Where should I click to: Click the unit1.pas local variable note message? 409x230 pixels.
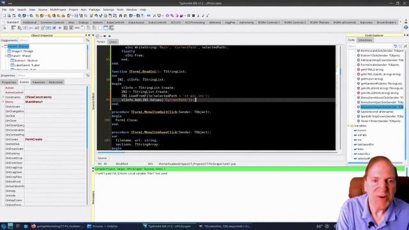pos(132,173)
